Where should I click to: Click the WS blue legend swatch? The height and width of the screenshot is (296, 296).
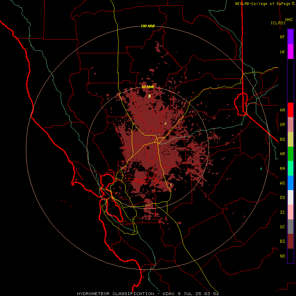click(290, 183)
